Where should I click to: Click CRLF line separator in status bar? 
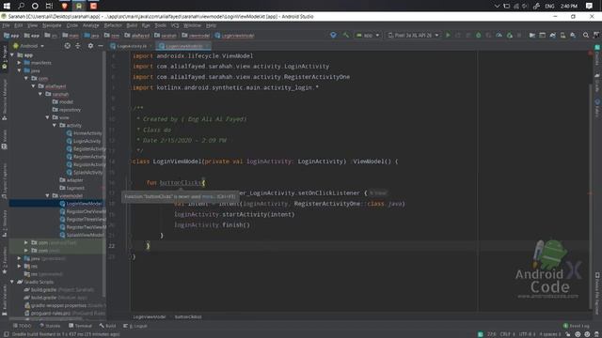point(507,334)
